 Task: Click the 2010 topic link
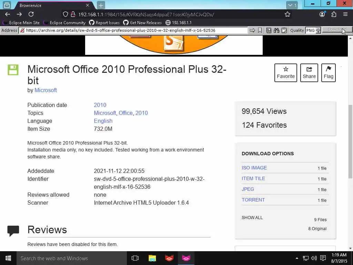tap(142, 113)
